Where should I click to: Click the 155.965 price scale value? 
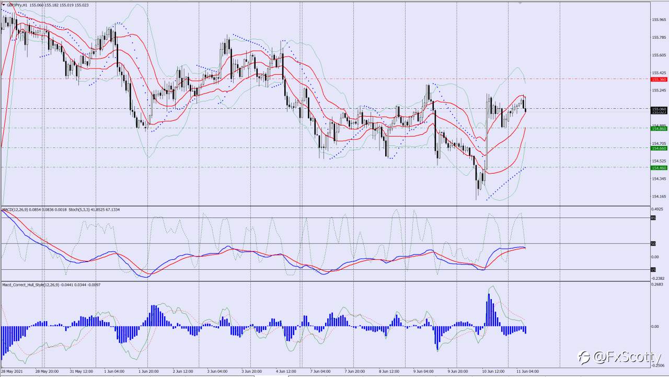(659, 20)
